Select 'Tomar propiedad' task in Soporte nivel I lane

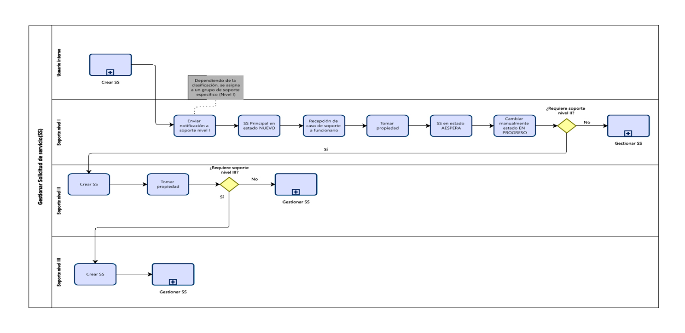[387, 125]
